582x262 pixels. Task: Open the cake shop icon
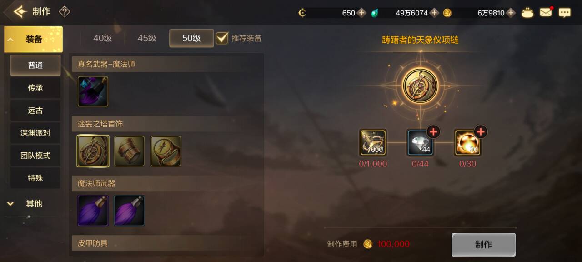tap(527, 13)
